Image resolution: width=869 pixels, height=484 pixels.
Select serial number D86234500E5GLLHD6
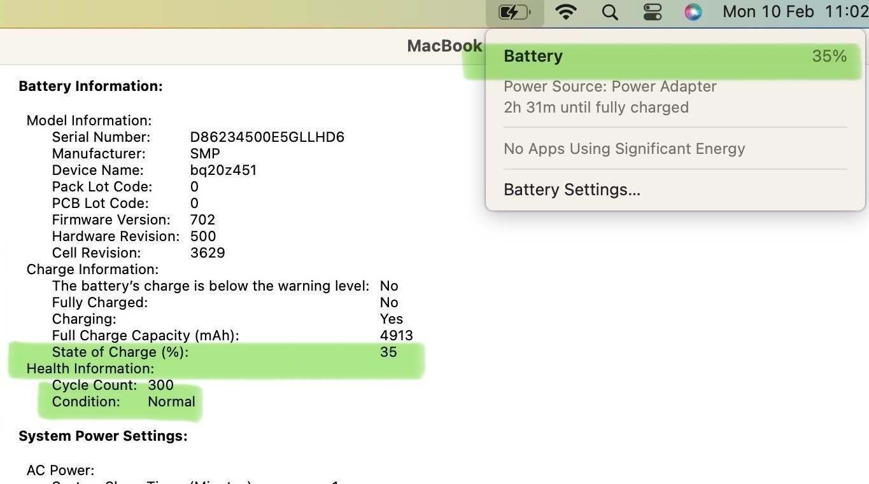point(267,137)
